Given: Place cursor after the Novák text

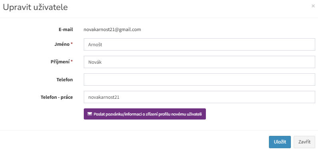Looking at the screenshot, I should 102,62.
